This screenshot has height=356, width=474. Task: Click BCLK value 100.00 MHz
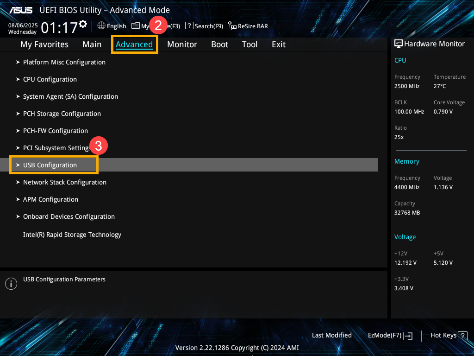pos(409,112)
